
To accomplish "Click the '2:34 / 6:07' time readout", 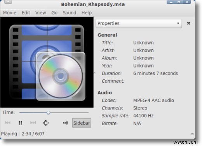I will click(33, 134).
